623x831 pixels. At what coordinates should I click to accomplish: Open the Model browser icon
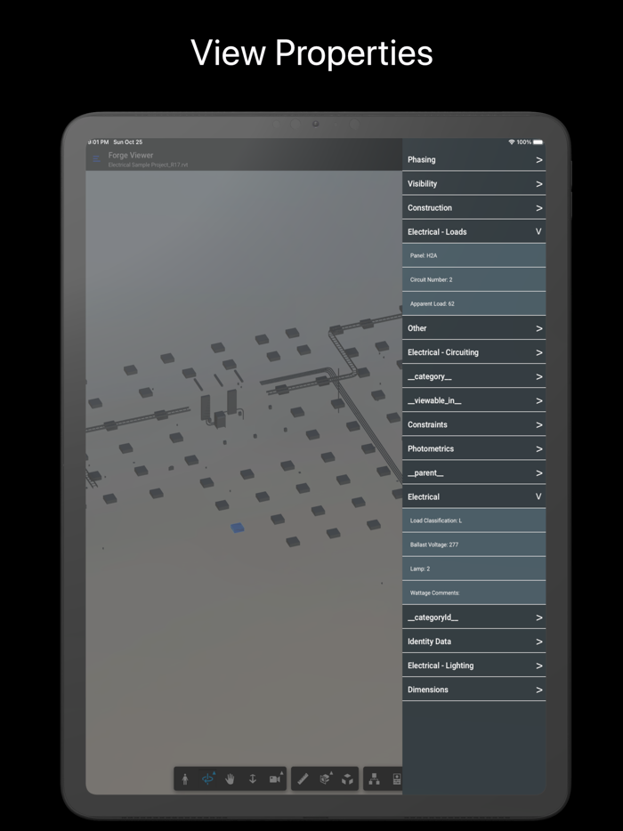[x=375, y=779]
